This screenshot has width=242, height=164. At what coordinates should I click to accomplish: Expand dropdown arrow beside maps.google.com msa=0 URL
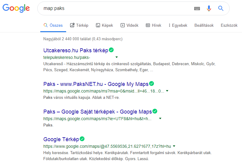click(167, 91)
